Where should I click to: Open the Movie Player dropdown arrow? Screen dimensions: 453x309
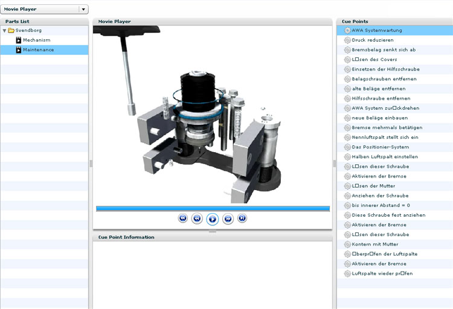pyautogui.click(x=84, y=10)
